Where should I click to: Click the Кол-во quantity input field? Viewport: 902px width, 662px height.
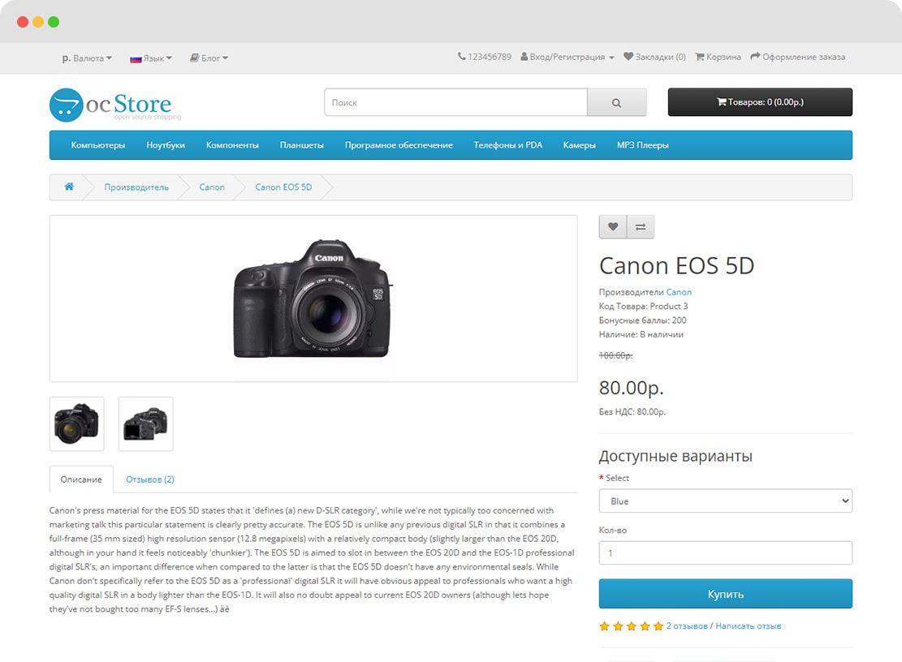[725, 552]
